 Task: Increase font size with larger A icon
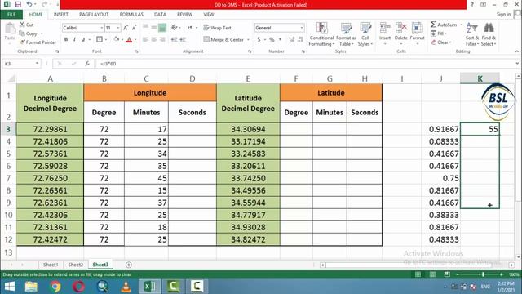126,28
